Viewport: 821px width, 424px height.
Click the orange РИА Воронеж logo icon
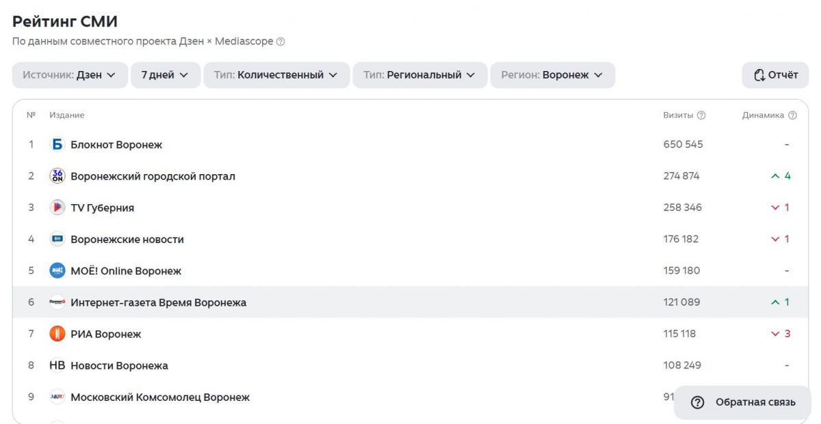(57, 334)
